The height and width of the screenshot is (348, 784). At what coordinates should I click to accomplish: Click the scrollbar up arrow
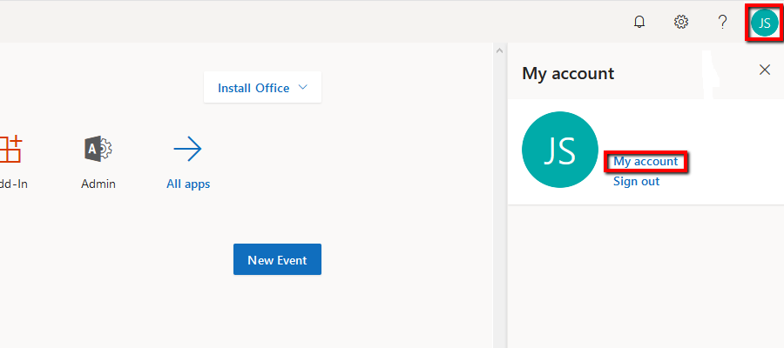(498, 50)
